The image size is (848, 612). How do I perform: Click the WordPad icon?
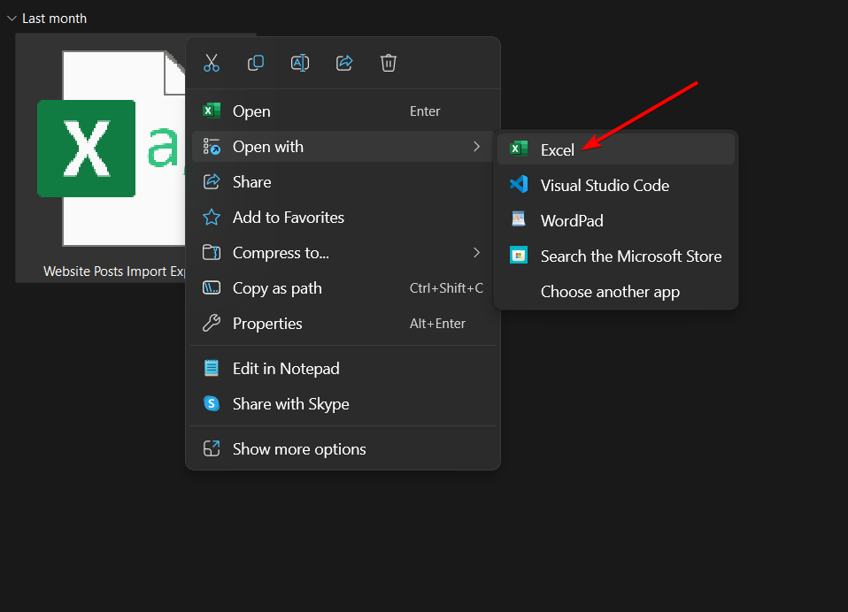pos(519,219)
